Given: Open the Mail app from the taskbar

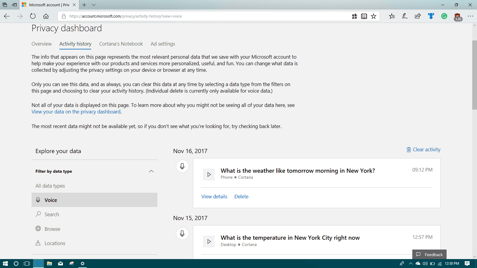Looking at the screenshot, I should [x=61, y=264].
